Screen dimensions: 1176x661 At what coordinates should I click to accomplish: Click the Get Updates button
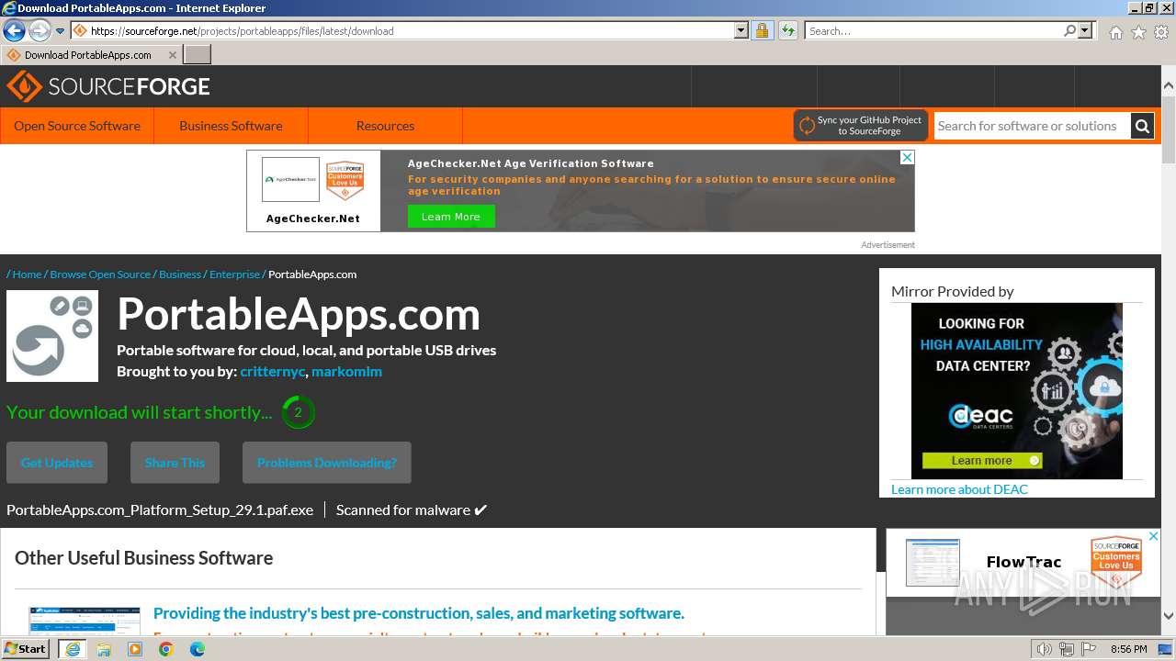pyautogui.click(x=57, y=463)
